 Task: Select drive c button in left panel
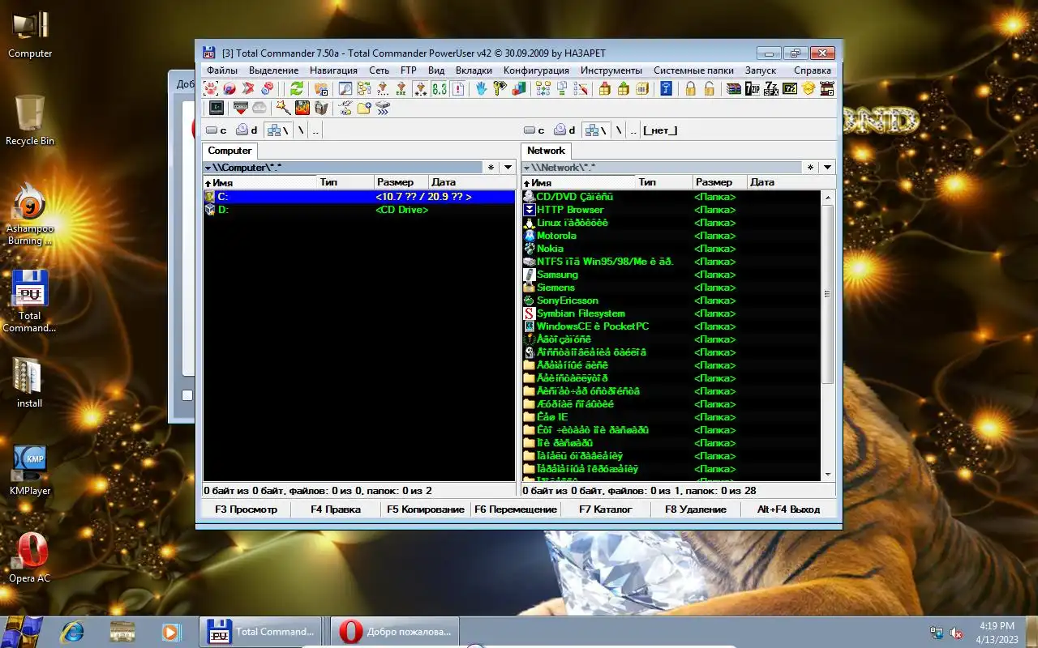point(217,130)
